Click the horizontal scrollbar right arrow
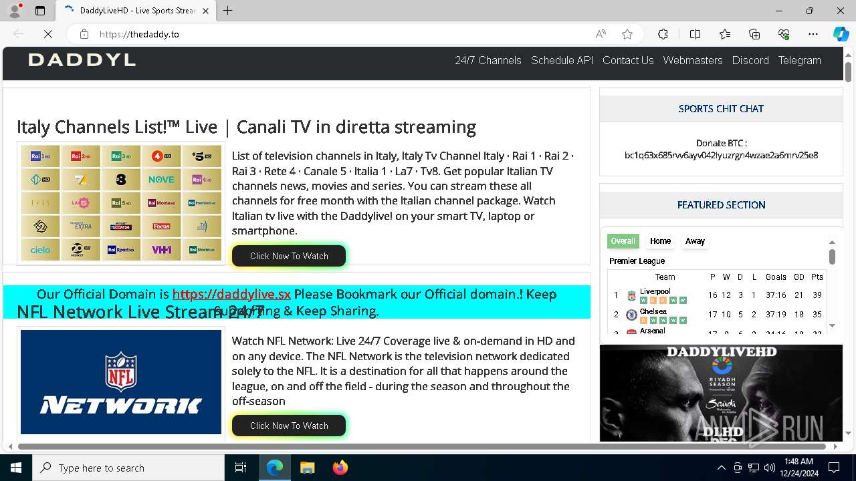This screenshot has height=481, width=856. (835, 446)
